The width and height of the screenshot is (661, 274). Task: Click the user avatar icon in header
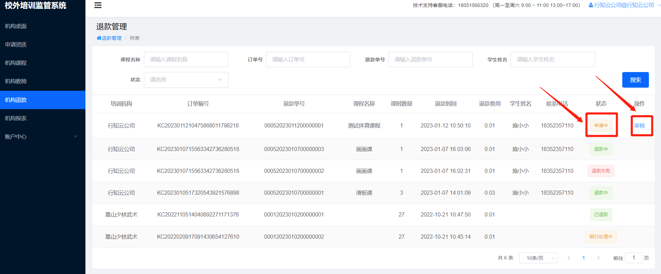point(591,5)
